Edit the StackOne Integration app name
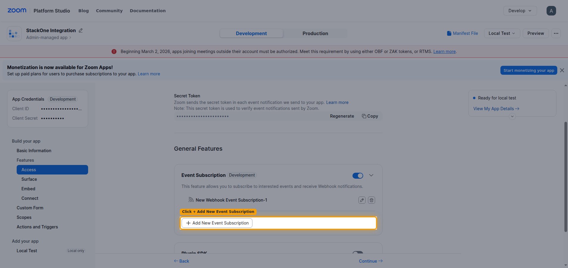This screenshot has height=268, width=568. pyautogui.click(x=81, y=30)
